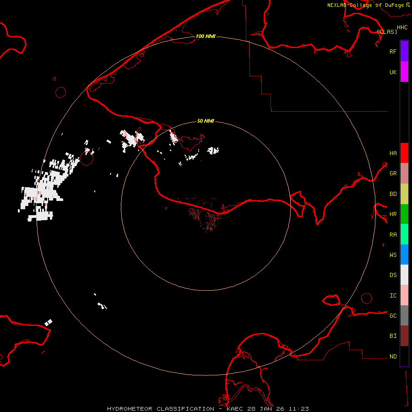The height and width of the screenshot is (412, 412).
Task: Click the HHC product label
Action: (x=402, y=27)
